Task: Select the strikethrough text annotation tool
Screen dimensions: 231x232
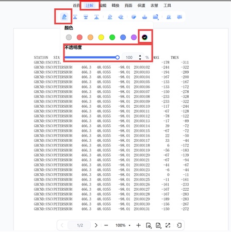Action: tap(86, 17)
